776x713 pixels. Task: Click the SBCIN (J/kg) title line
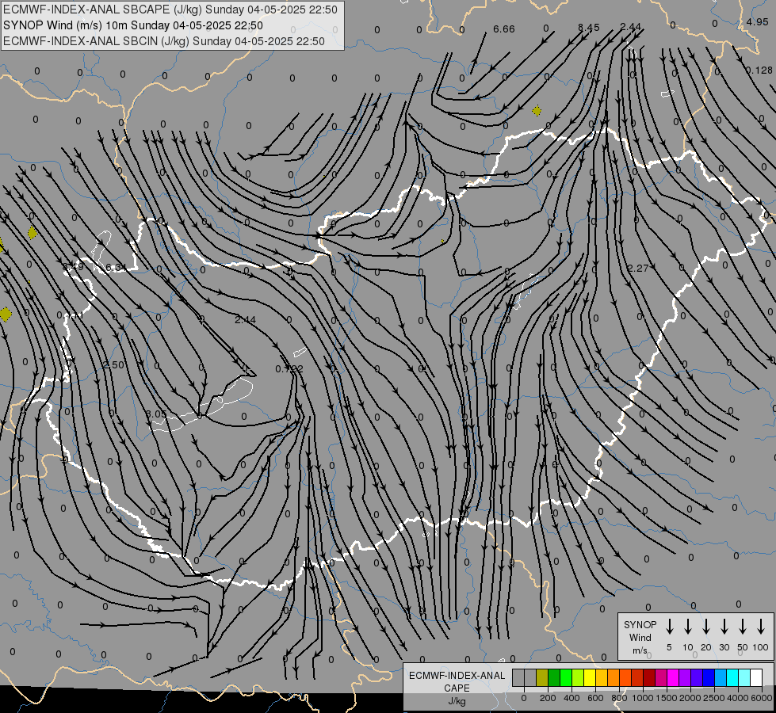[x=164, y=41]
